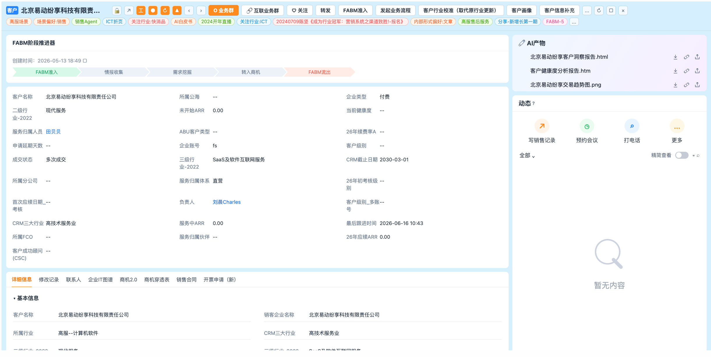Click the 互联业务群 button
Viewport: 711px width, 357px height.
(263, 11)
